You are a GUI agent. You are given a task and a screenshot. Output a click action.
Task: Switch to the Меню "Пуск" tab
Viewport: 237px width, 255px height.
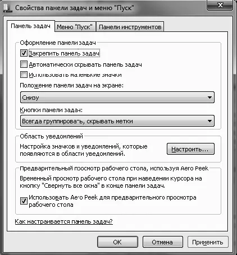click(75, 27)
